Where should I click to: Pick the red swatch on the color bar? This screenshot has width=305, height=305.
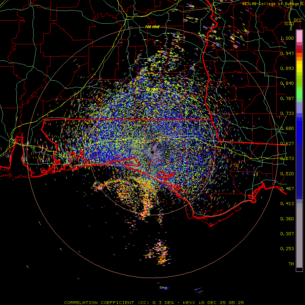pyautogui.click(x=299, y=51)
